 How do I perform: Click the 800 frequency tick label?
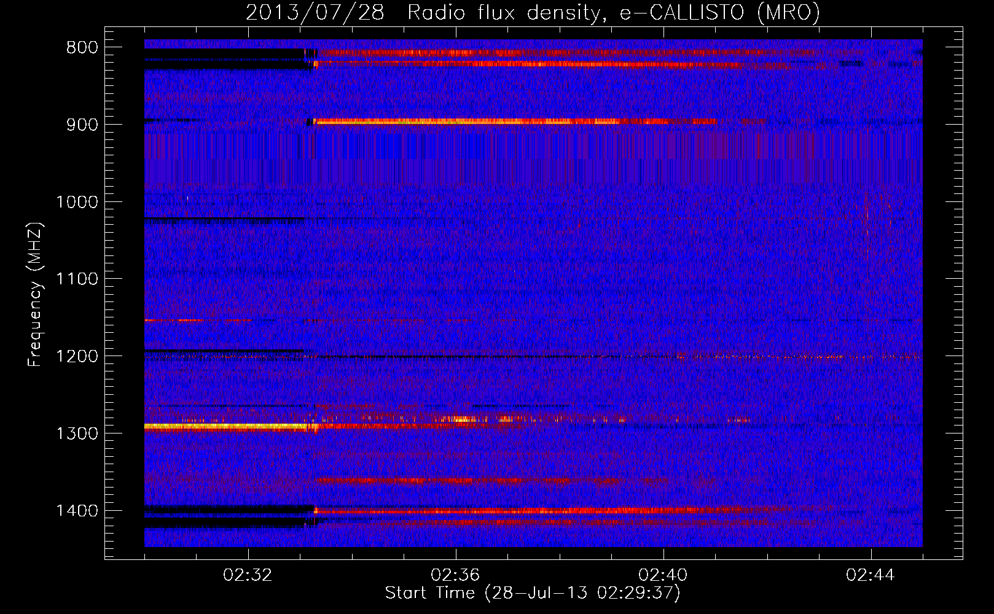point(82,47)
